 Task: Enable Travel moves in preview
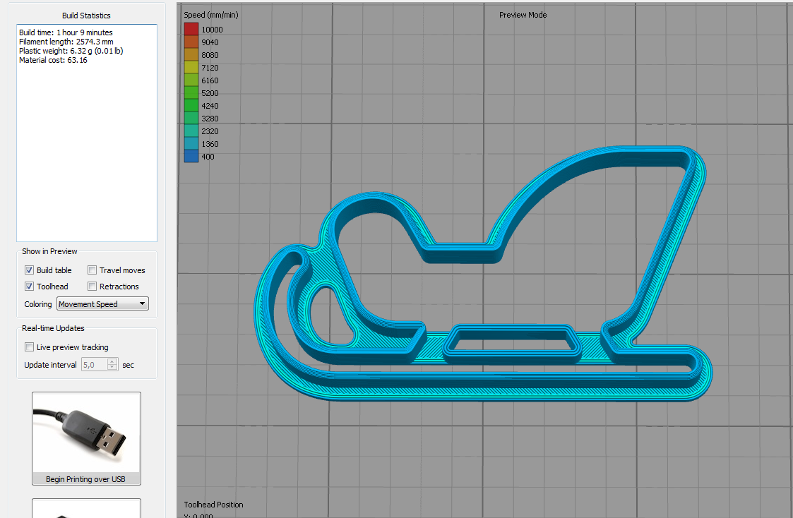[93, 270]
